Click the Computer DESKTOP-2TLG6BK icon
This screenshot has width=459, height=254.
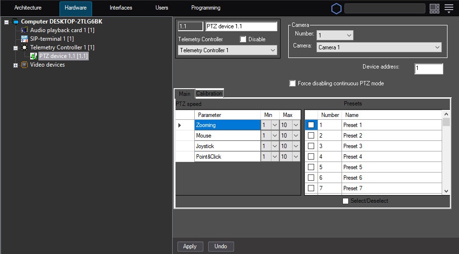point(15,22)
